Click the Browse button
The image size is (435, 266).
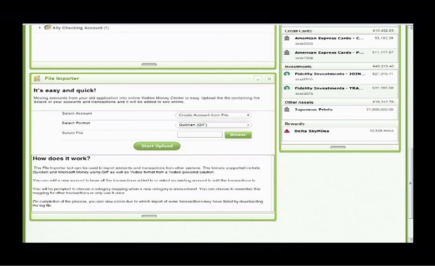(238, 135)
